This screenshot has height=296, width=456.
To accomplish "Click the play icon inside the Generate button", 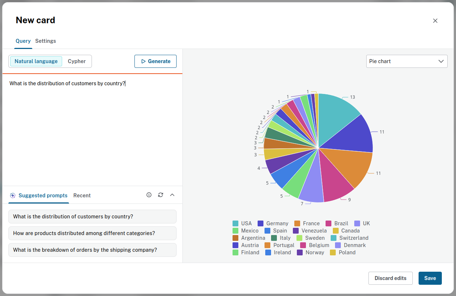I will pos(144,61).
